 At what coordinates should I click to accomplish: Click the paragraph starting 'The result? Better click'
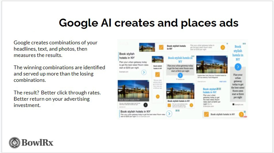[x=57, y=99]
